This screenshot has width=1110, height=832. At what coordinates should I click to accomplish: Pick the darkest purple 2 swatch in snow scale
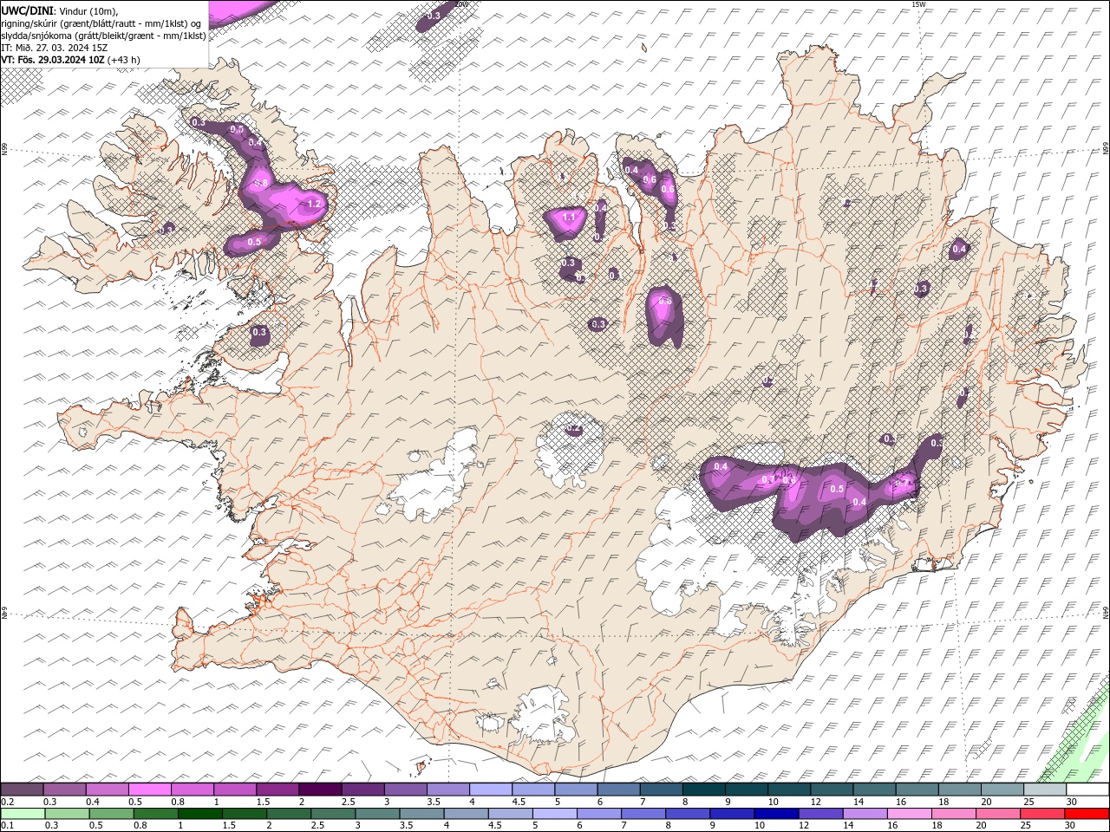pyautogui.click(x=319, y=790)
